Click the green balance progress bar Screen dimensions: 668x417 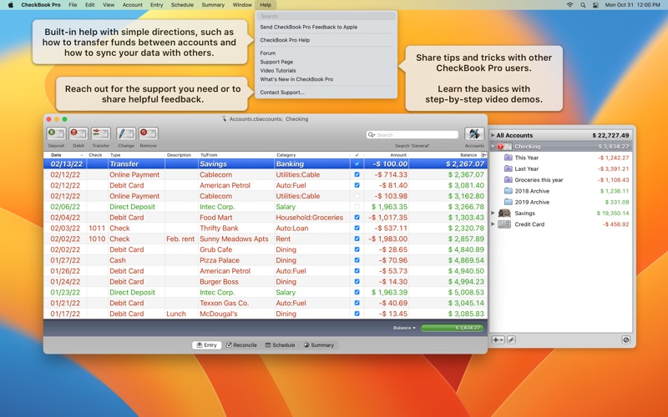[452, 328]
